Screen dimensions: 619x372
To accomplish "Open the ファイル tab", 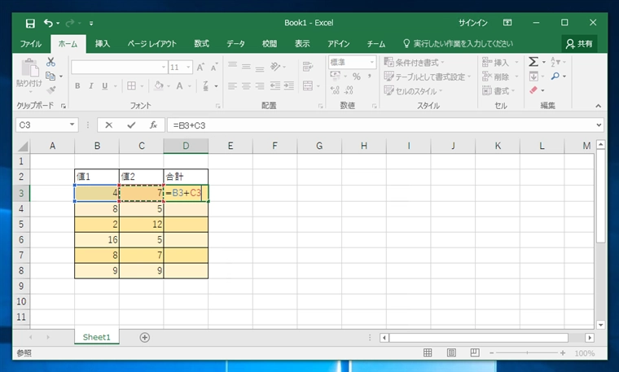I will 31,44.
